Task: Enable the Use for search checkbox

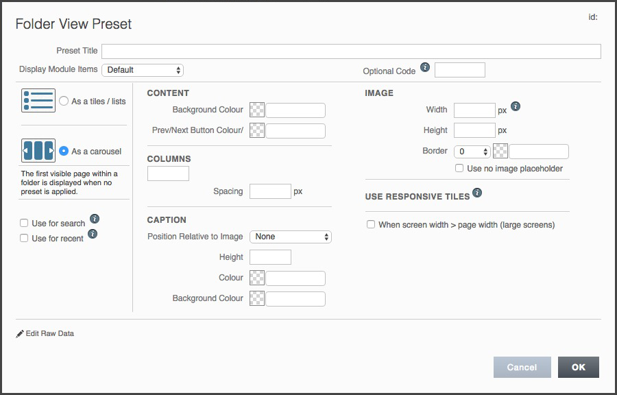Action: (24, 223)
